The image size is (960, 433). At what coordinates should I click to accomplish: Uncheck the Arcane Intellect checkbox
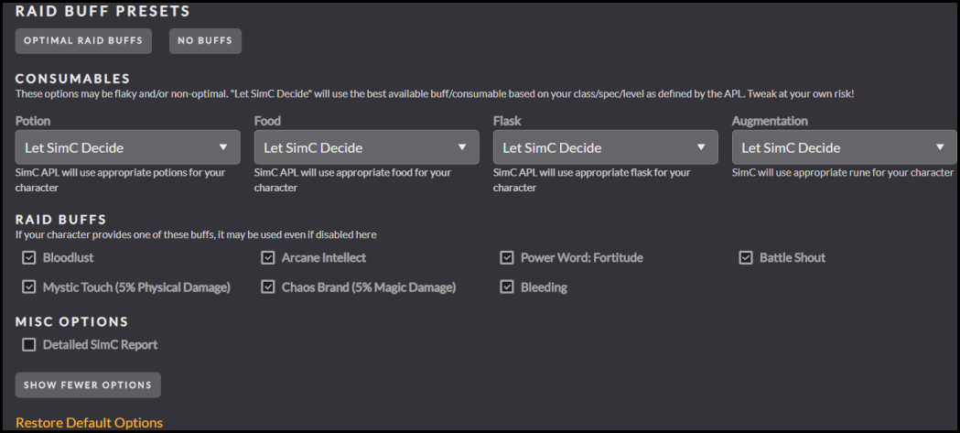point(268,258)
